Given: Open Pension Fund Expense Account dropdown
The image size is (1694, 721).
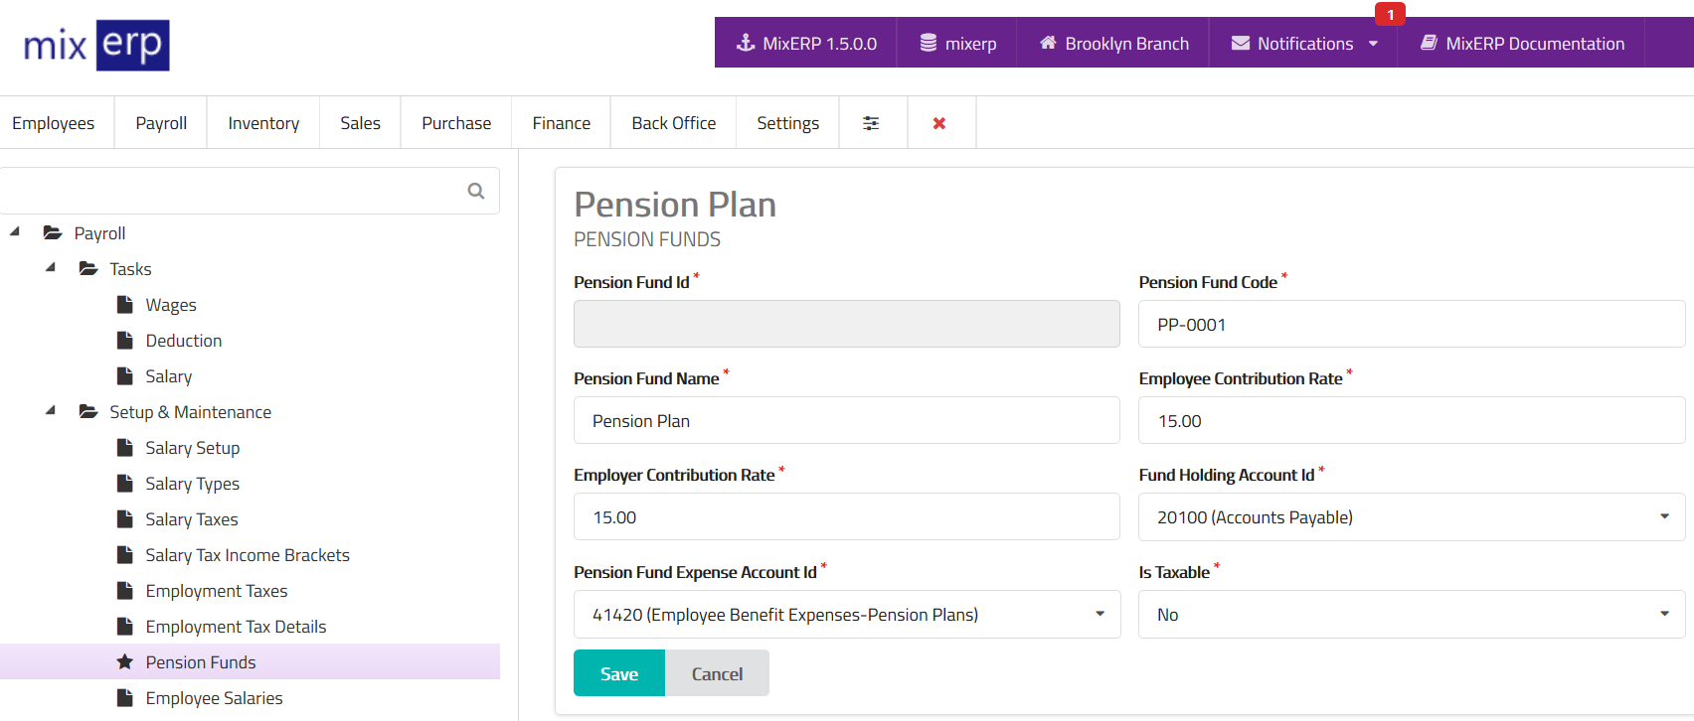Looking at the screenshot, I should pos(846,615).
